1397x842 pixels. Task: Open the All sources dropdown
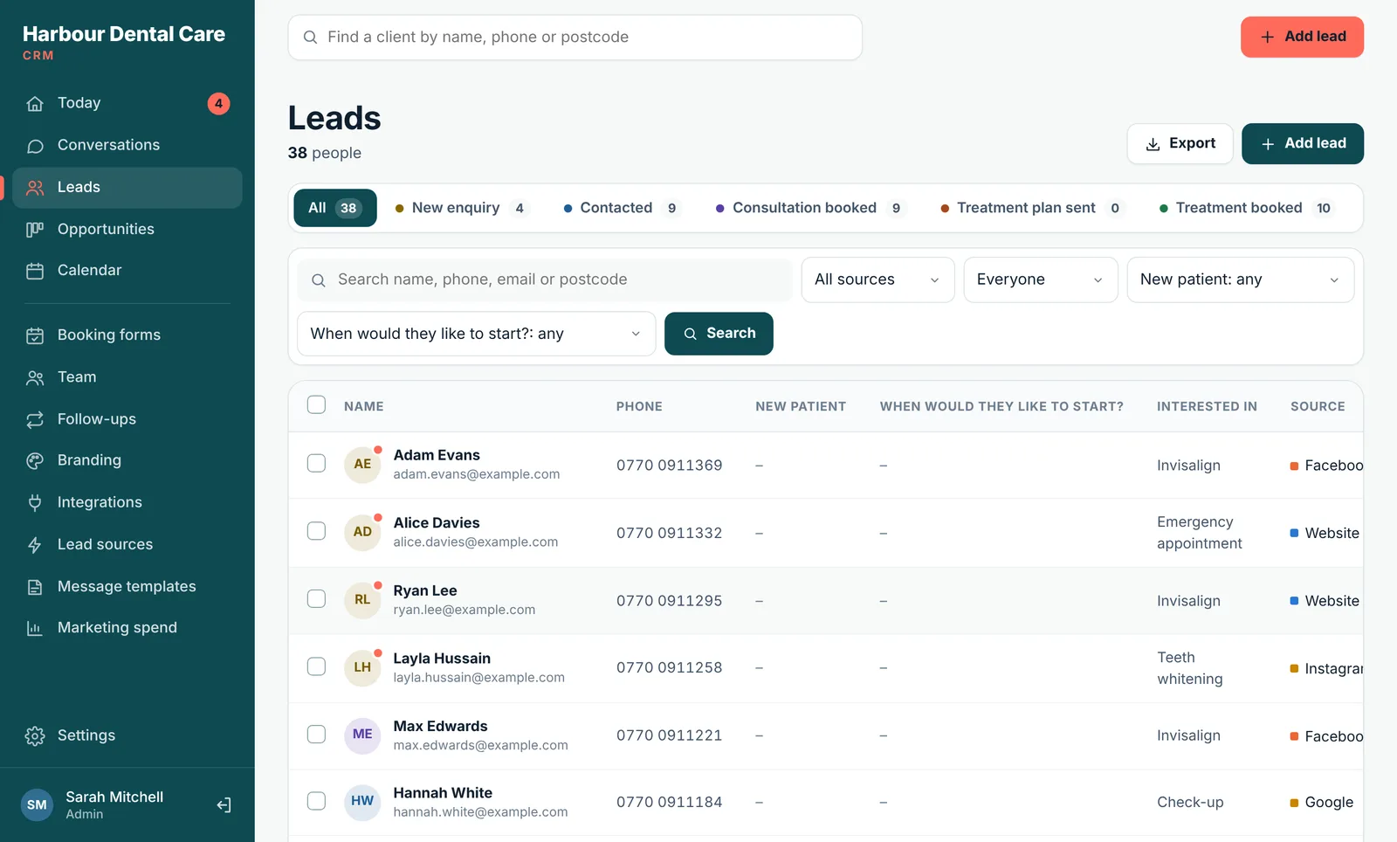click(x=877, y=280)
